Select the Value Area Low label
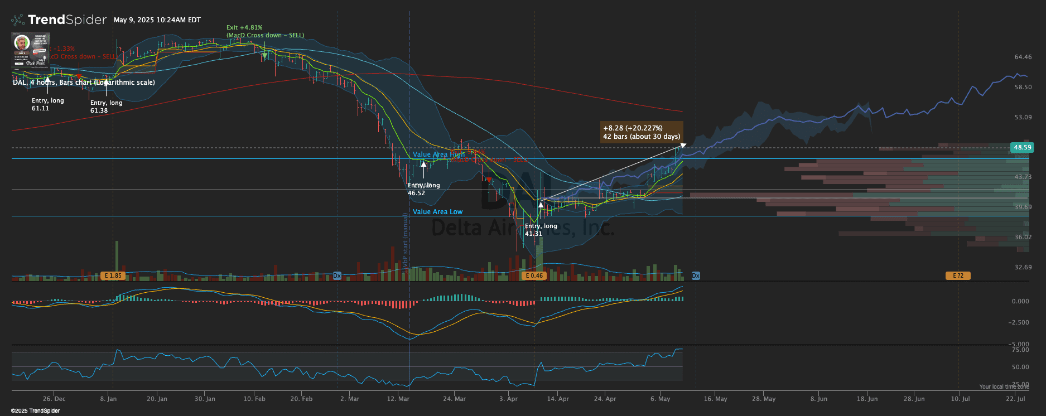 (437, 212)
